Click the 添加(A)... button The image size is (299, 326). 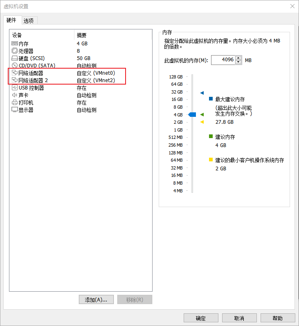coord(96,299)
